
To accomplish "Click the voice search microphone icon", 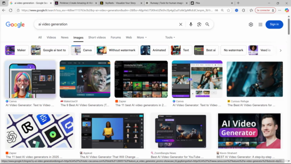I will click(x=191, y=24).
